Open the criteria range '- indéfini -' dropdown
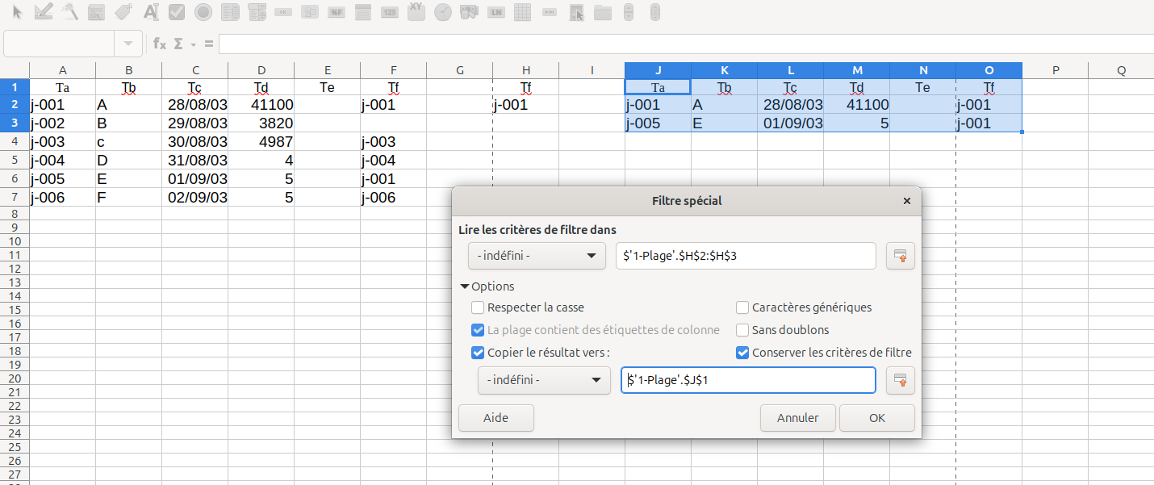 pos(537,257)
